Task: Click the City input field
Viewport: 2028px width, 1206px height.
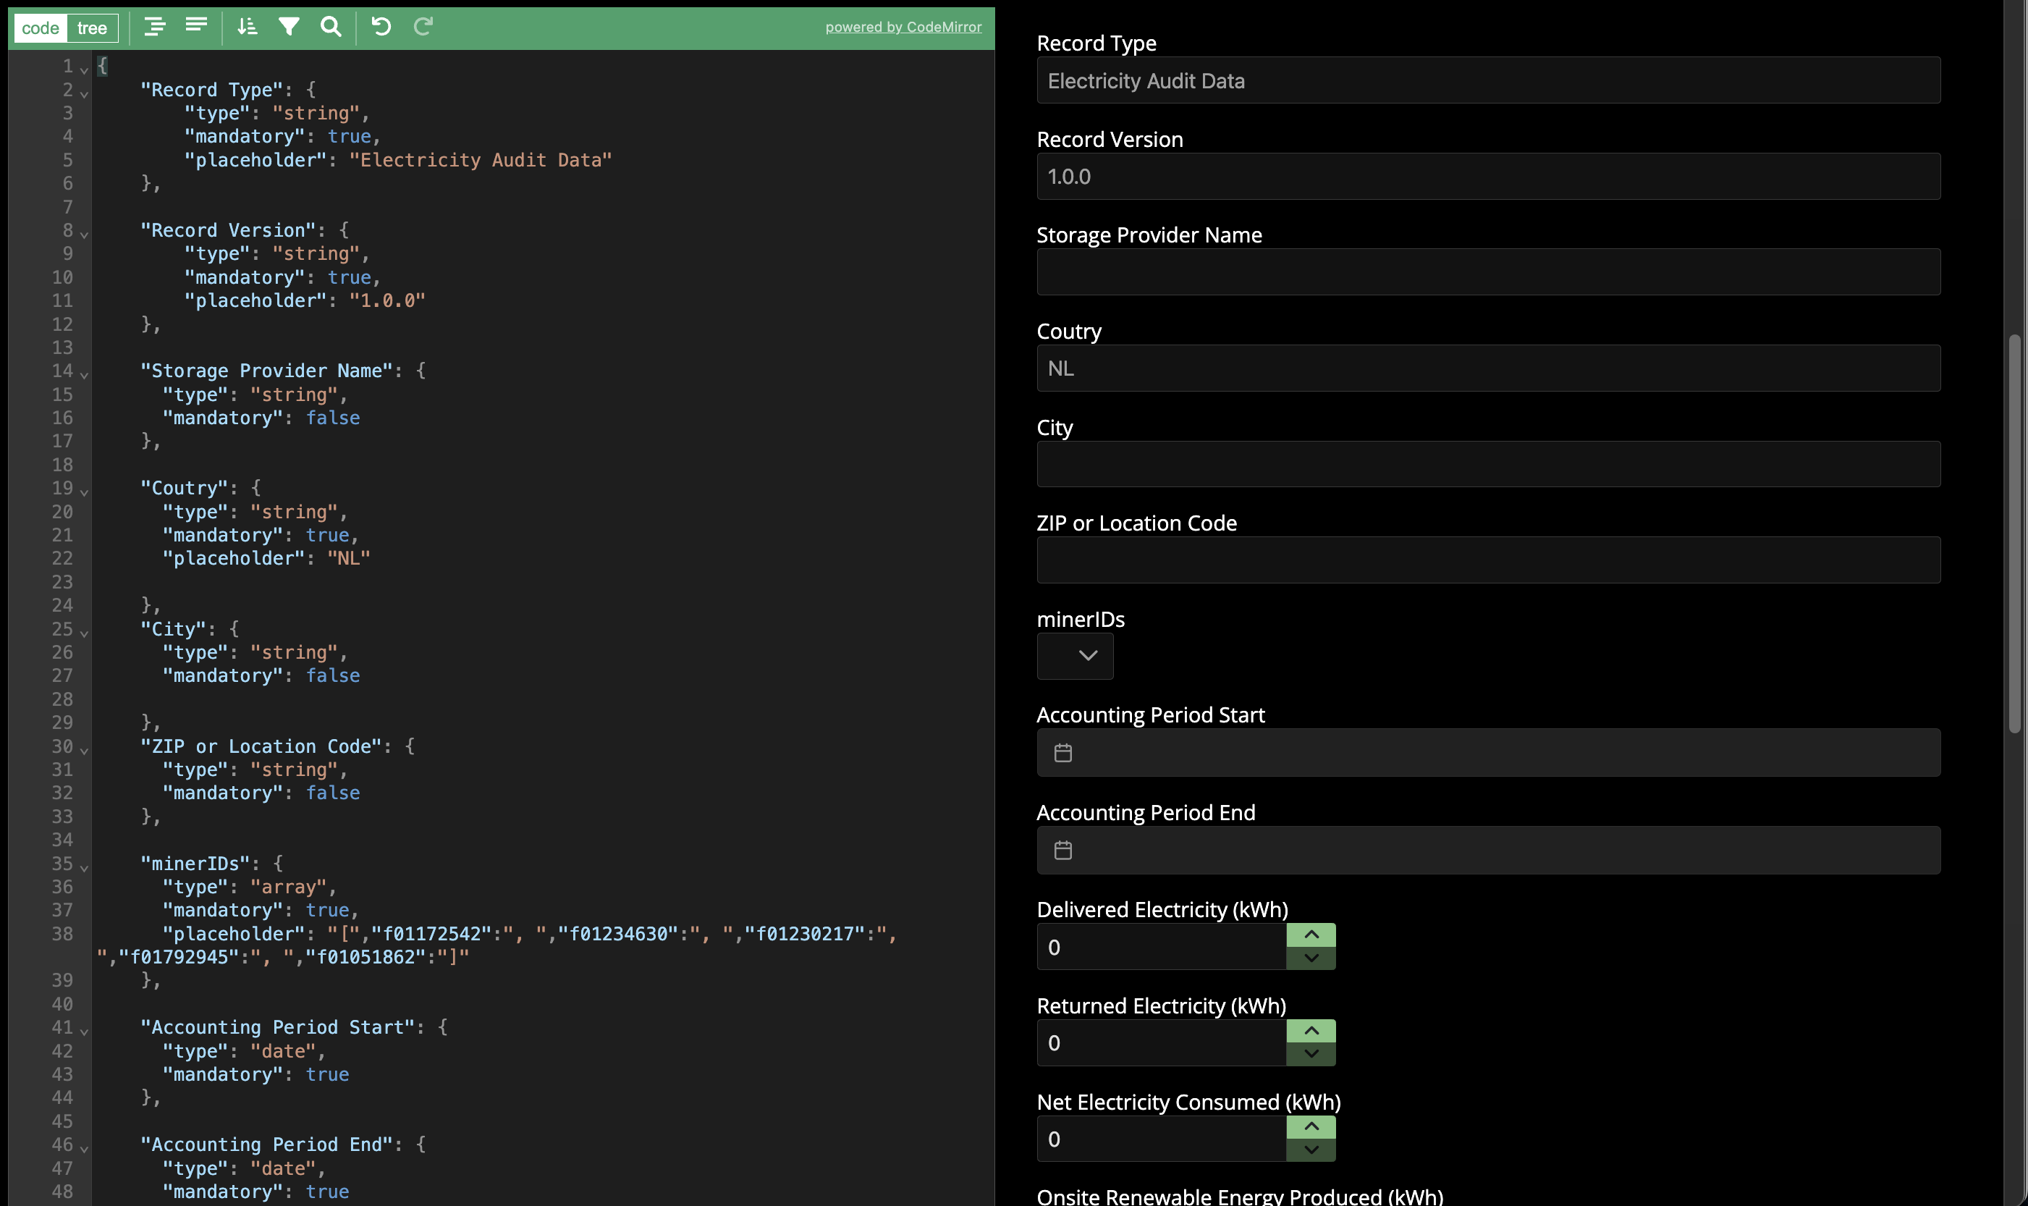Action: tap(1487, 463)
